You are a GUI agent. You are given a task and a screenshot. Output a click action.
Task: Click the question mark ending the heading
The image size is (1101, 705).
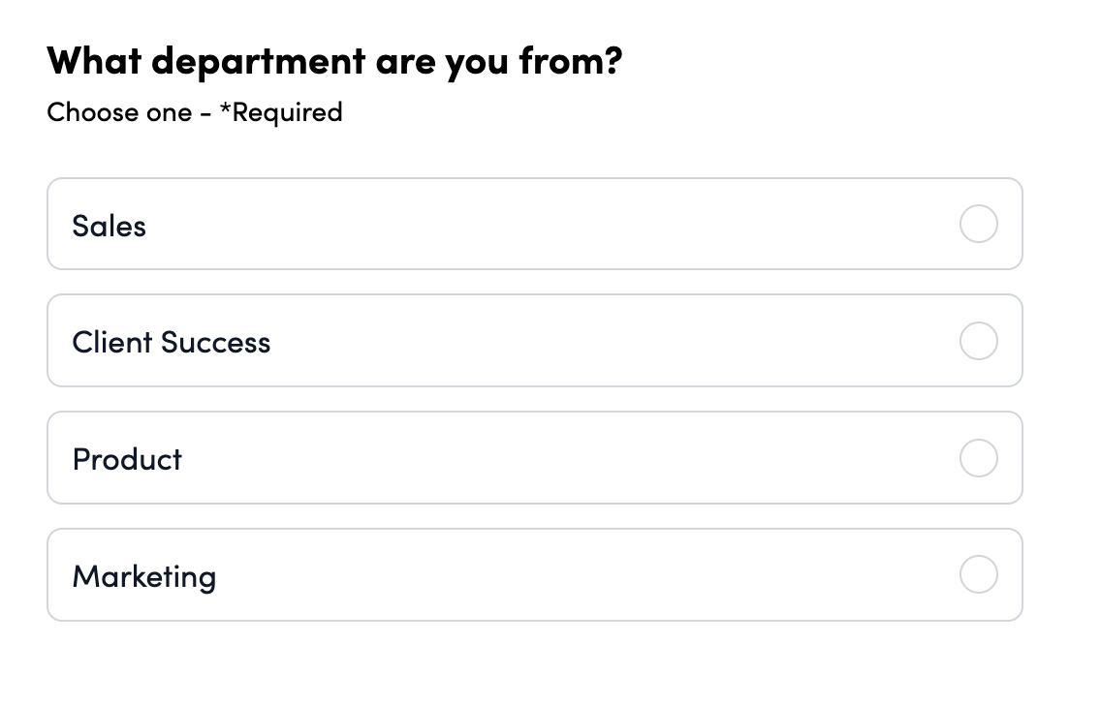(612, 62)
